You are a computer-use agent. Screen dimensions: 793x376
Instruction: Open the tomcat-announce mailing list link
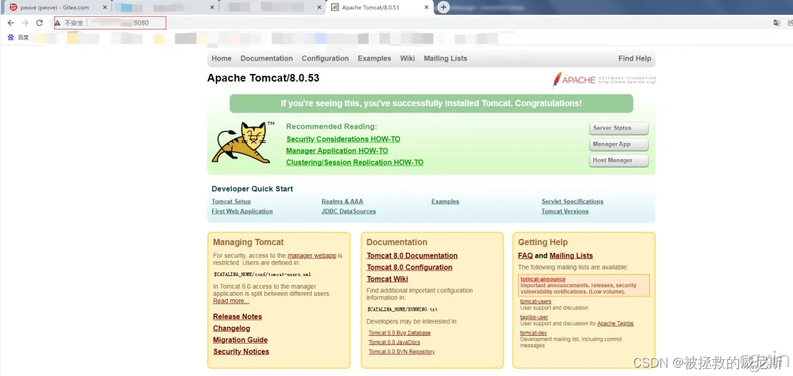click(543, 279)
